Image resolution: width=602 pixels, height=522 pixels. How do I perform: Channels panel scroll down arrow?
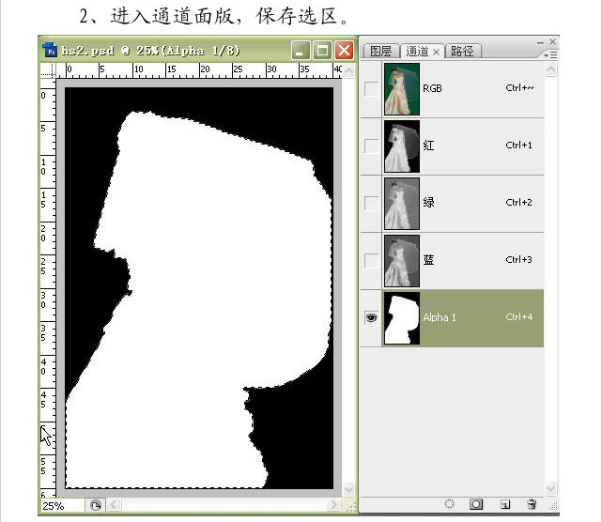551,488
